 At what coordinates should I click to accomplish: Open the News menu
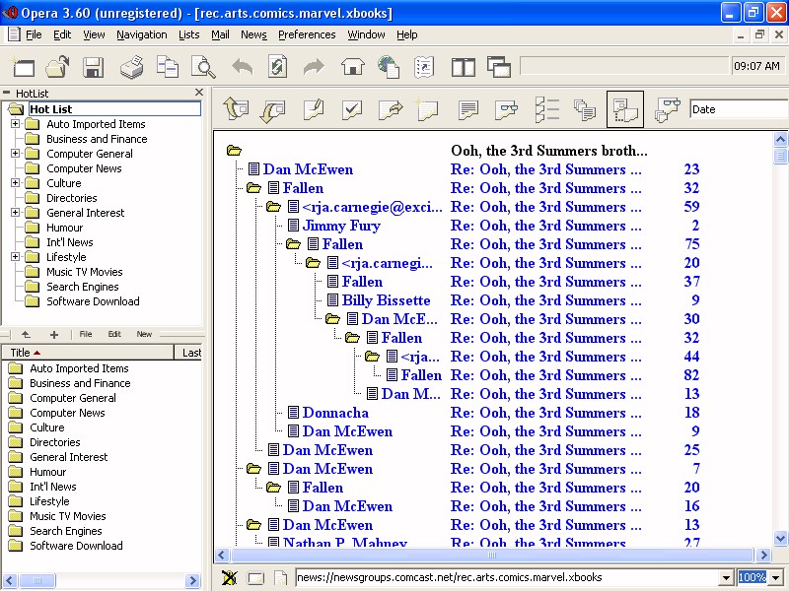coord(253,34)
